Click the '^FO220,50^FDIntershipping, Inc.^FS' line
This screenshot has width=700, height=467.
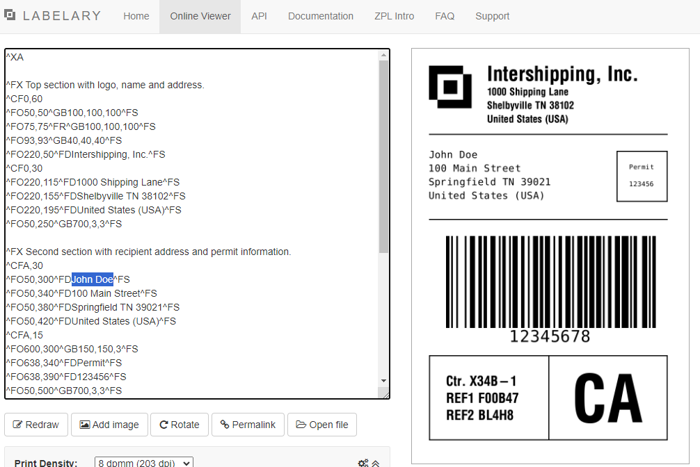click(x=86, y=154)
